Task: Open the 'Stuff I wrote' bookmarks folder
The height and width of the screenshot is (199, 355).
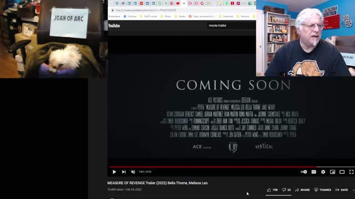Action: tap(148, 16)
